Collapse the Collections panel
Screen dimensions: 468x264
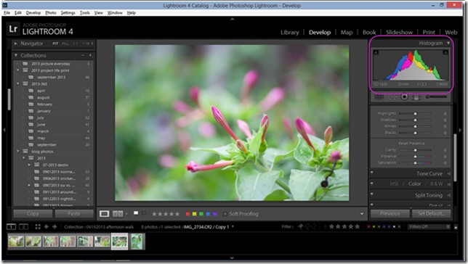pyautogui.click(x=16, y=55)
